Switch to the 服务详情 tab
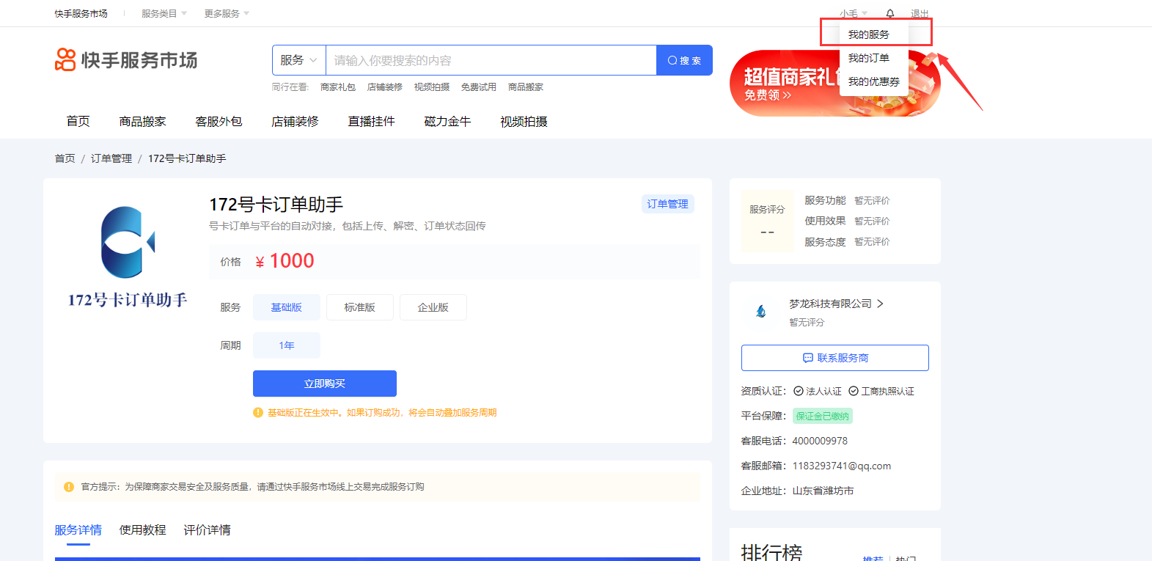This screenshot has width=1152, height=561. pyautogui.click(x=78, y=529)
